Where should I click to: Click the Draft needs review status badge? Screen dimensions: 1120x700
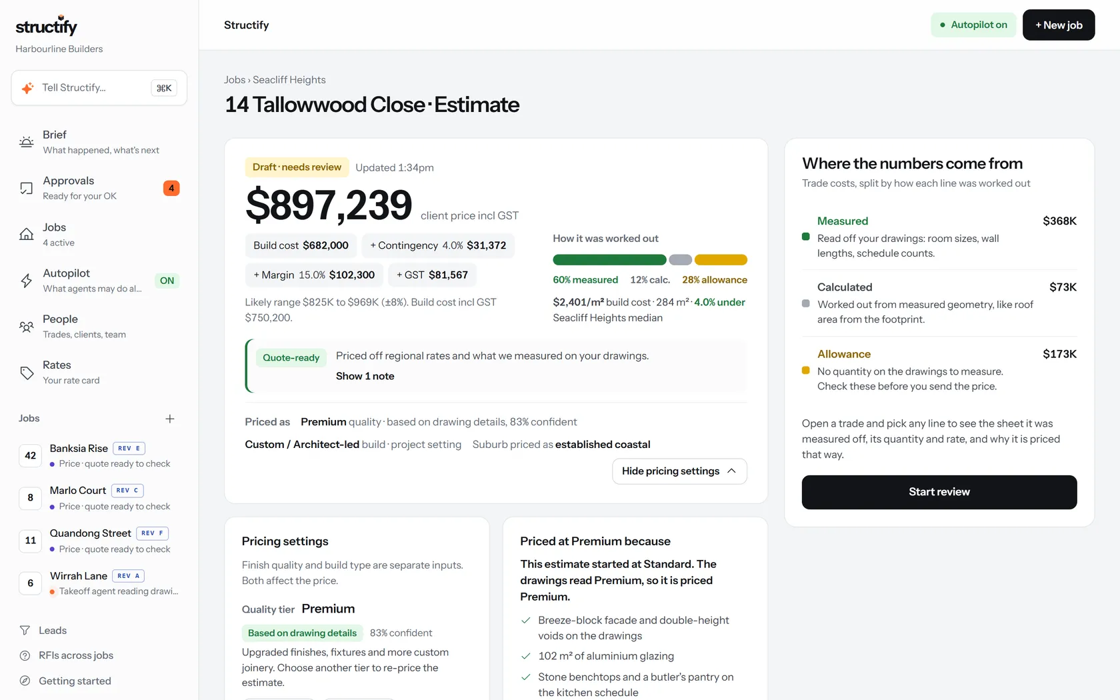coord(297,167)
